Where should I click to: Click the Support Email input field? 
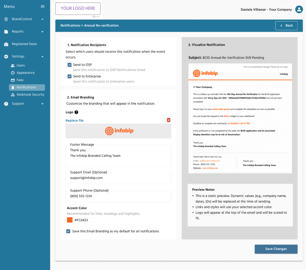click(x=118, y=178)
